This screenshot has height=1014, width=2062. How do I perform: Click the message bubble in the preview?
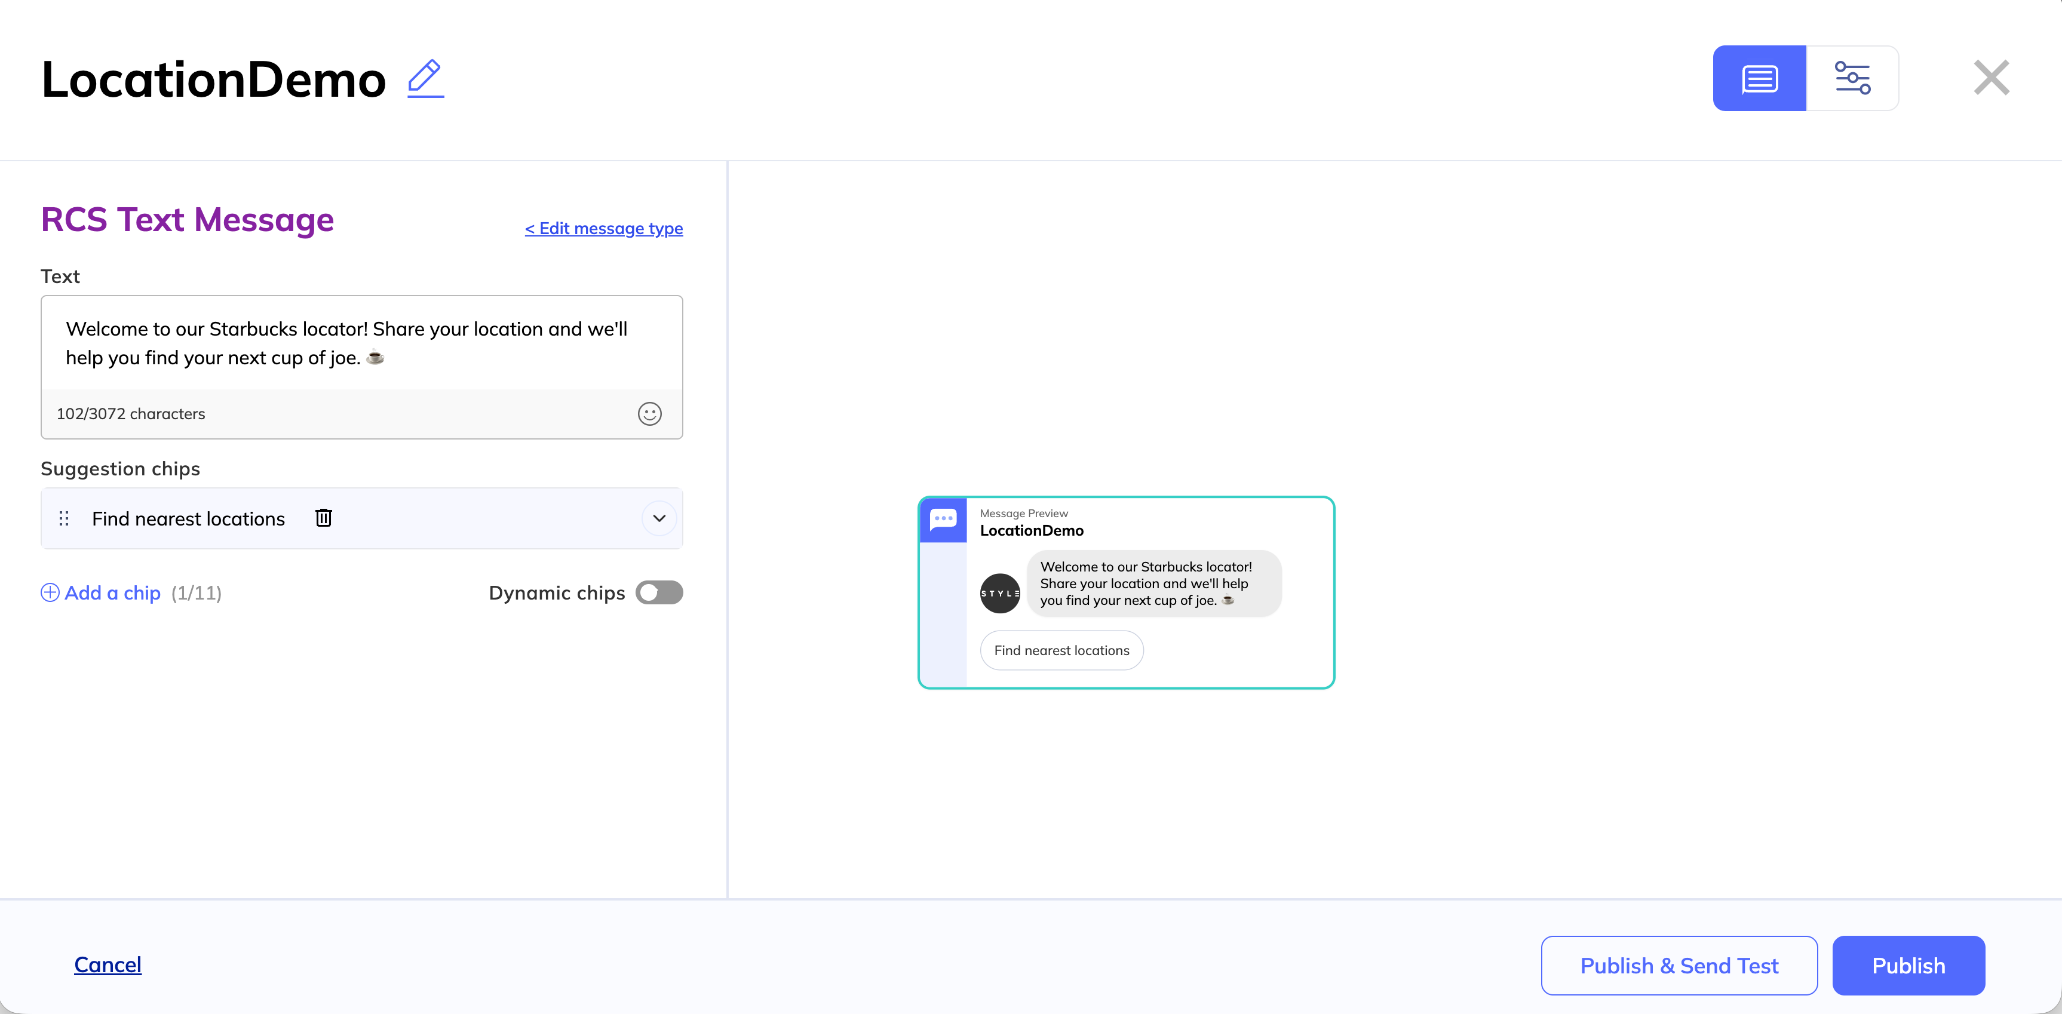click(1153, 583)
